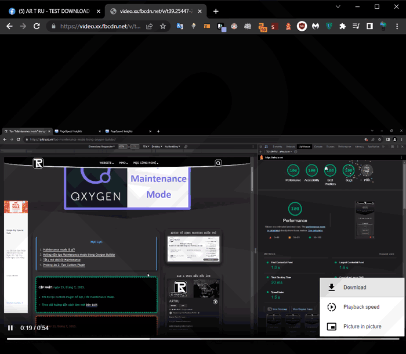This screenshot has height=354, width=406.
Task: Click the red S extension icon
Action: [274, 27]
